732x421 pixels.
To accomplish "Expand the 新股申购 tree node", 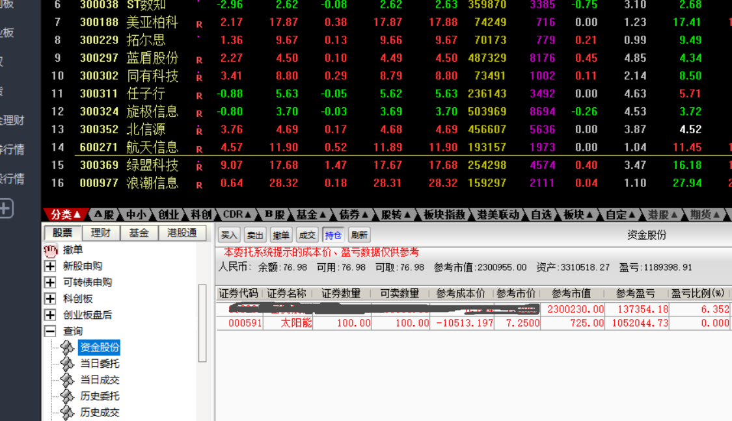I will pyautogui.click(x=50, y=266).
